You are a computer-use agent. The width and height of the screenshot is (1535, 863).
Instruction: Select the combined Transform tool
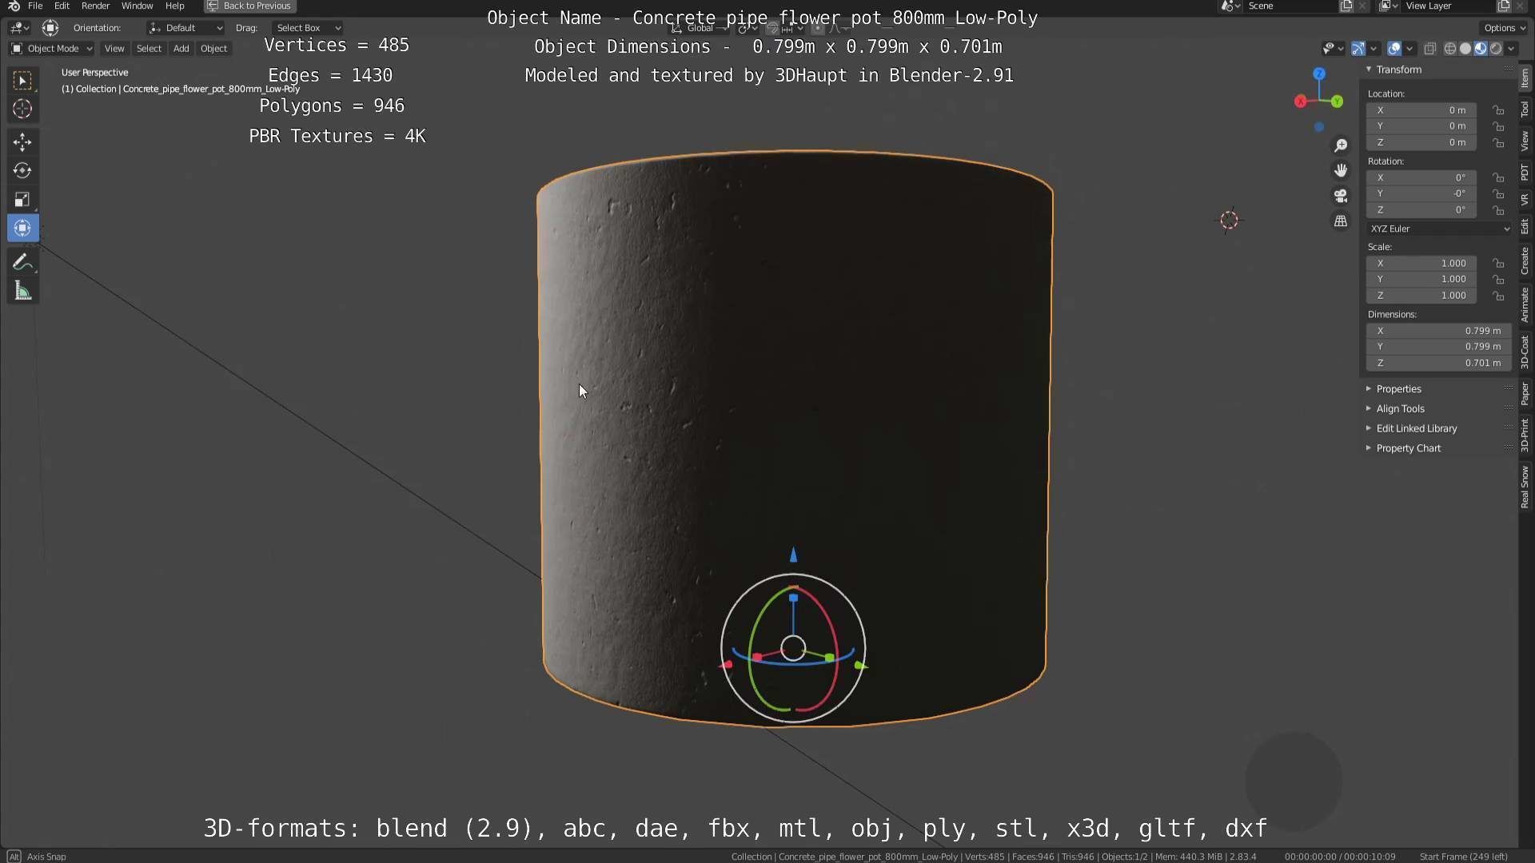click(x=22, y=228)
